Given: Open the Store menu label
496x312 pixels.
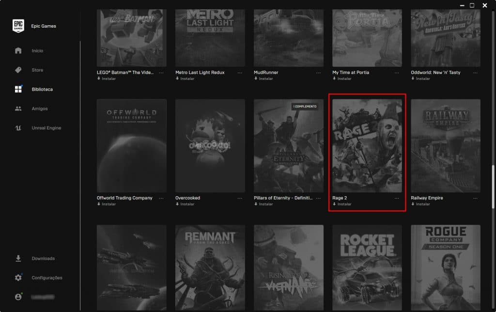Looking at the screenshot, I should [37, 70].
